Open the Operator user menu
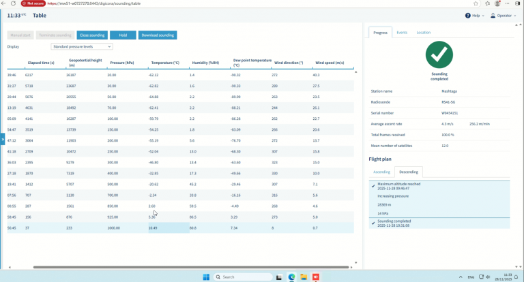 point(503,16)
